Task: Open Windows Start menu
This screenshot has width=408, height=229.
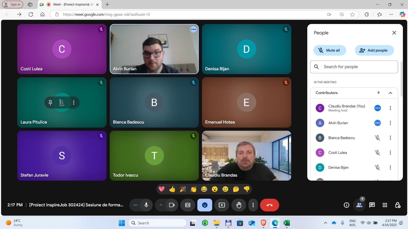Action: [122, 223]
